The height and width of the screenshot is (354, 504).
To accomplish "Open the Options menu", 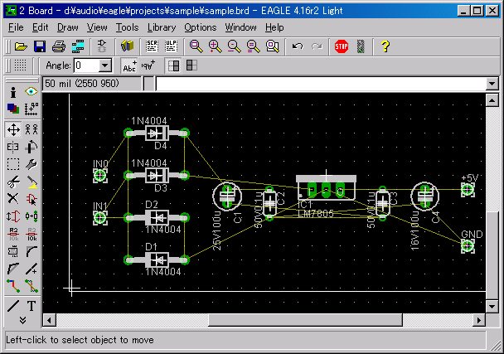I will pyautogui.click(x=201, y=27).
